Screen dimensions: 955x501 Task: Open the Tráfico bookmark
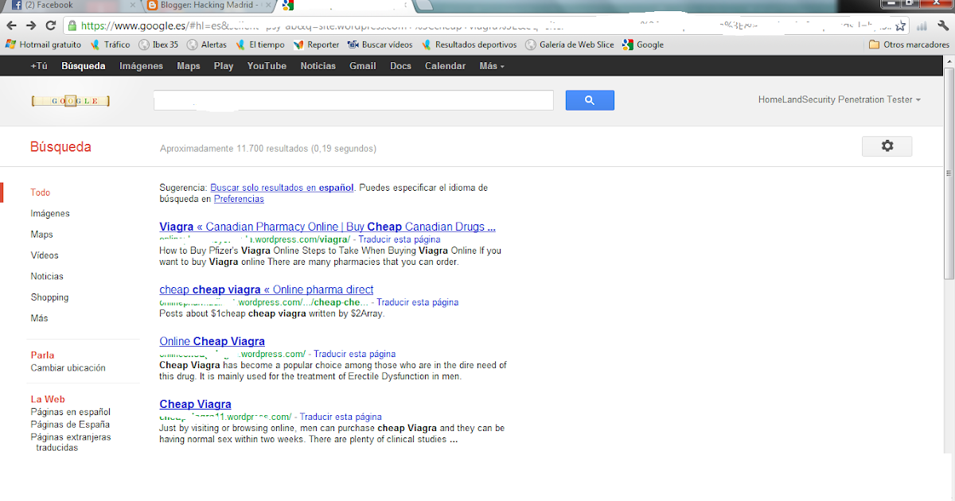[110, 45]
